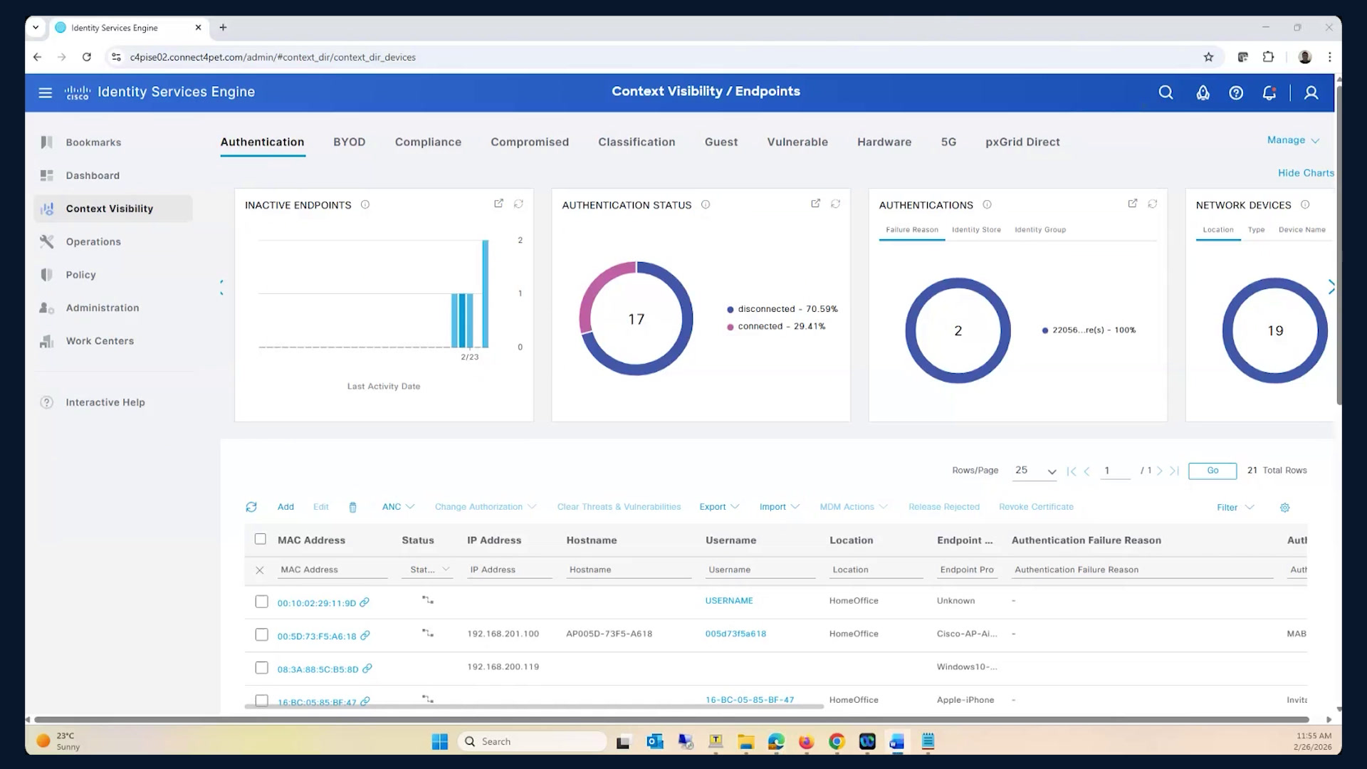Image resolution: width=1367 pixels, height=769 pixels.
Task: Refresh the Inactive Endpoints chart
Action: tap(518, 204)
